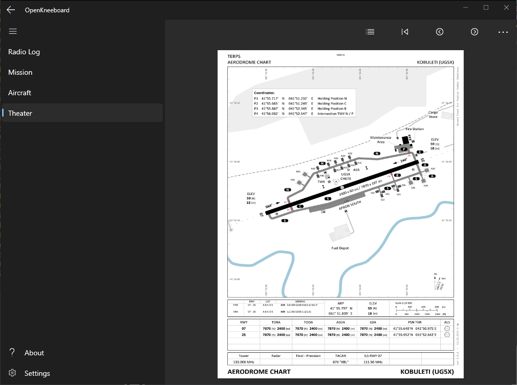Collapse the navigation pane via hamburger icon

click(x=13, y=31)
